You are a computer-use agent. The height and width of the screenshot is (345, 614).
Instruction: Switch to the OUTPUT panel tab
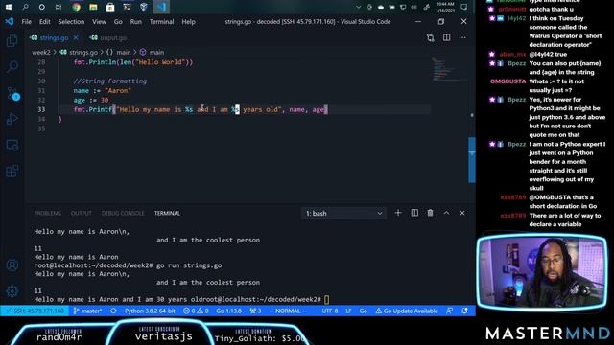point(81,213)
